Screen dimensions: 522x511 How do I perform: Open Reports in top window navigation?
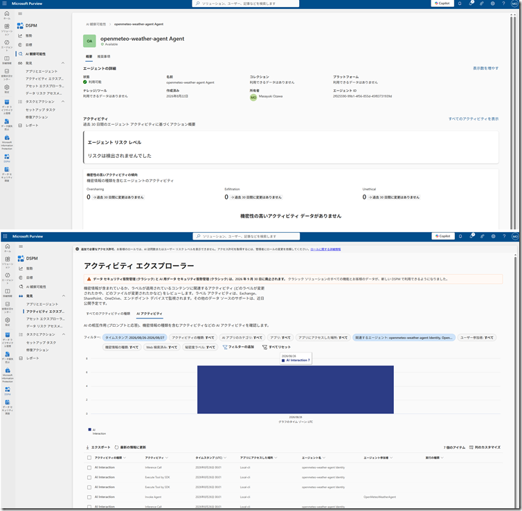tap(32, 125)
